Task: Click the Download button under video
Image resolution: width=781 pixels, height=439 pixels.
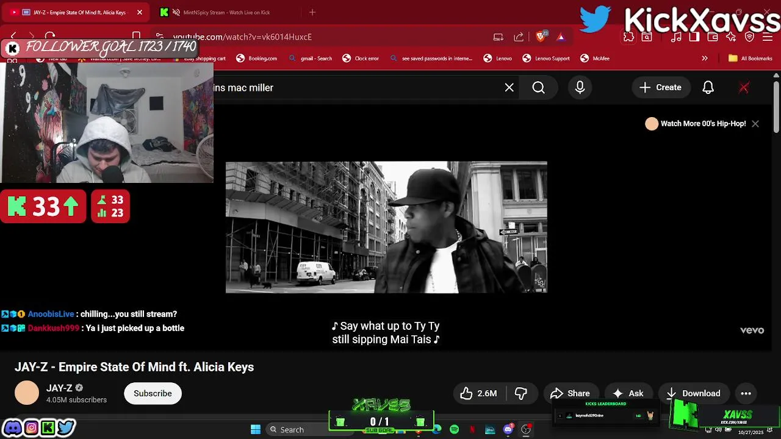Action: click(x=694, y=393)
